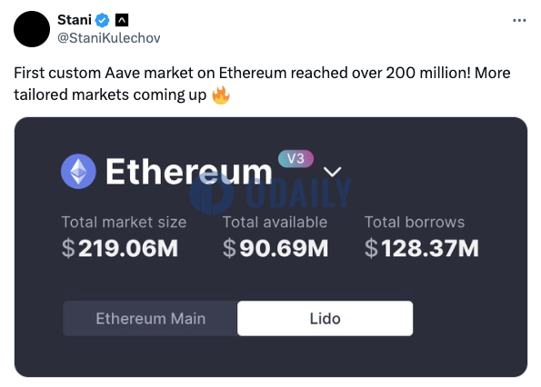Viewport: 541px width, 387px height.
Task: Click the fire emoji in the tweet
Action: (x=221, y=95)
